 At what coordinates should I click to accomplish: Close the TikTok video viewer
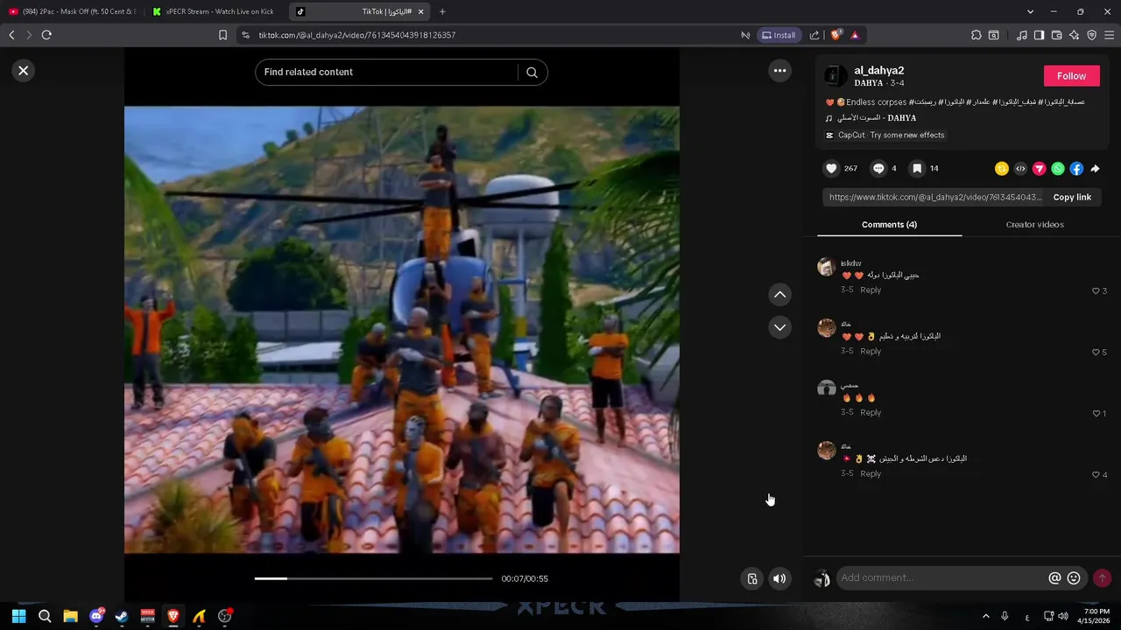[x=24, y=71]
